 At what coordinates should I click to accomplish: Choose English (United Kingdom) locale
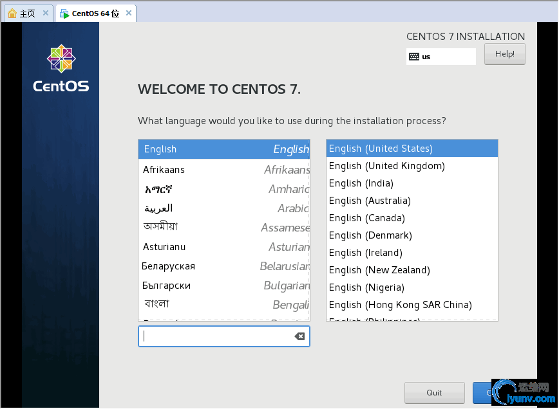[x=412, y=166]
